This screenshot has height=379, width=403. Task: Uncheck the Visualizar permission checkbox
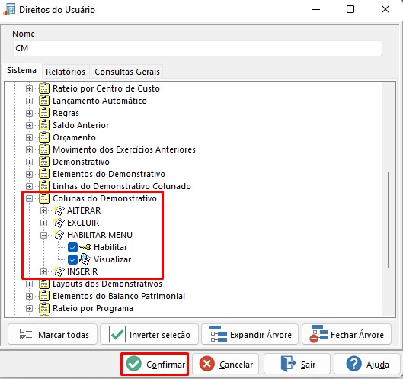point(72,259)
